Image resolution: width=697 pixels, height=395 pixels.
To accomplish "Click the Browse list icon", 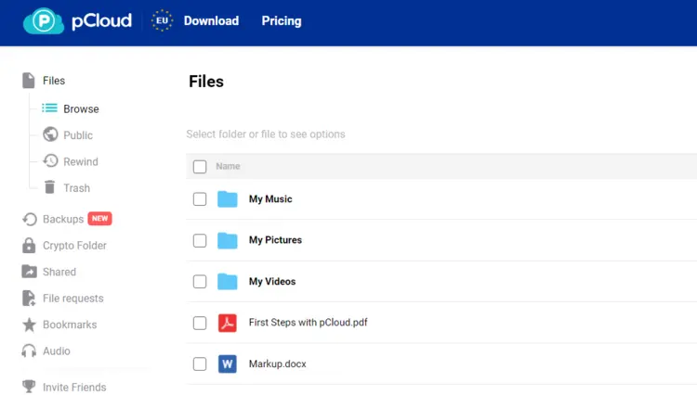I will [x=49, y=108].
